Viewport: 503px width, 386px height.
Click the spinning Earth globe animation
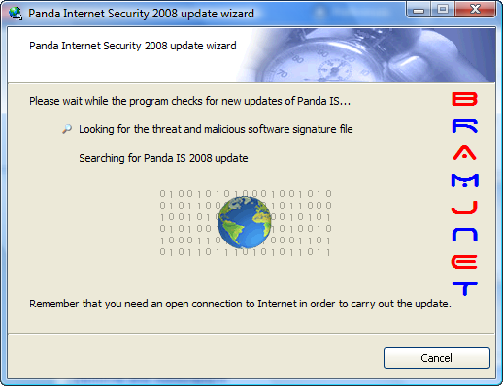pyautogui.click(x=245, y=222)
